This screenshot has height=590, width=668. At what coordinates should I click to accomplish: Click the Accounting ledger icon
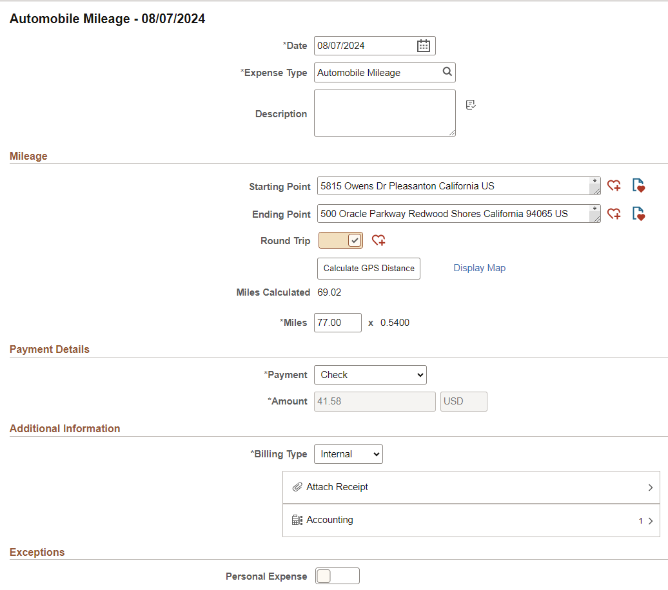coord(297,520)
